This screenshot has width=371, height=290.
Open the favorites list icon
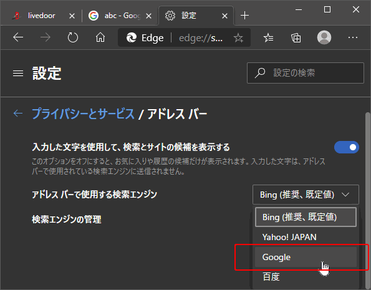coord(268,37)
